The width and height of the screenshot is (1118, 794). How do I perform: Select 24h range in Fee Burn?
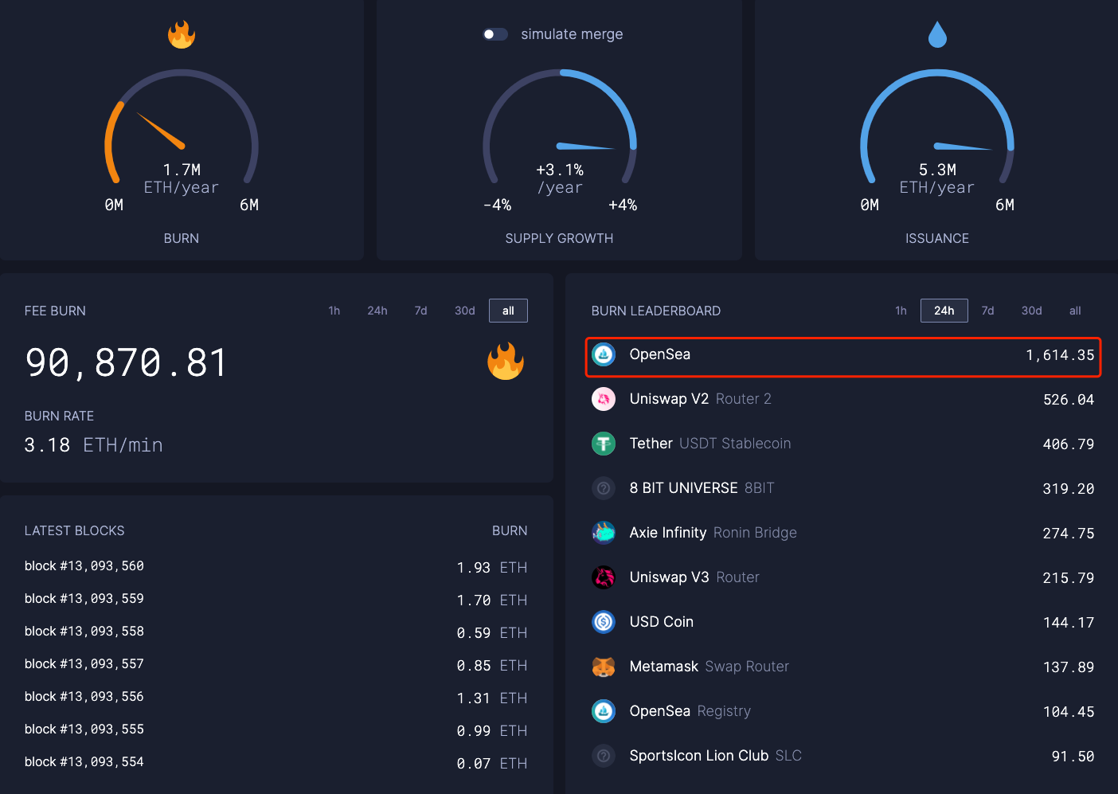377,311
